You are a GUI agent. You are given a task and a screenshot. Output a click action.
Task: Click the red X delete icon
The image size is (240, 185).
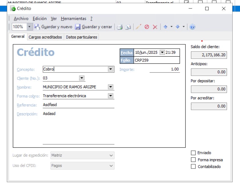pyautogui.click(x=155, y=27)
